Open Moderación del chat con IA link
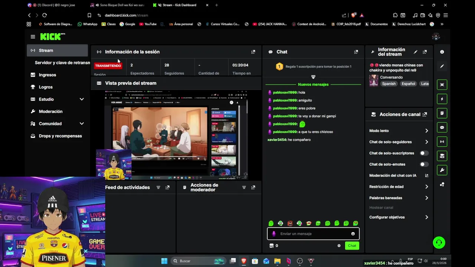Screen dimensions: 475x267 coord(399,176)
